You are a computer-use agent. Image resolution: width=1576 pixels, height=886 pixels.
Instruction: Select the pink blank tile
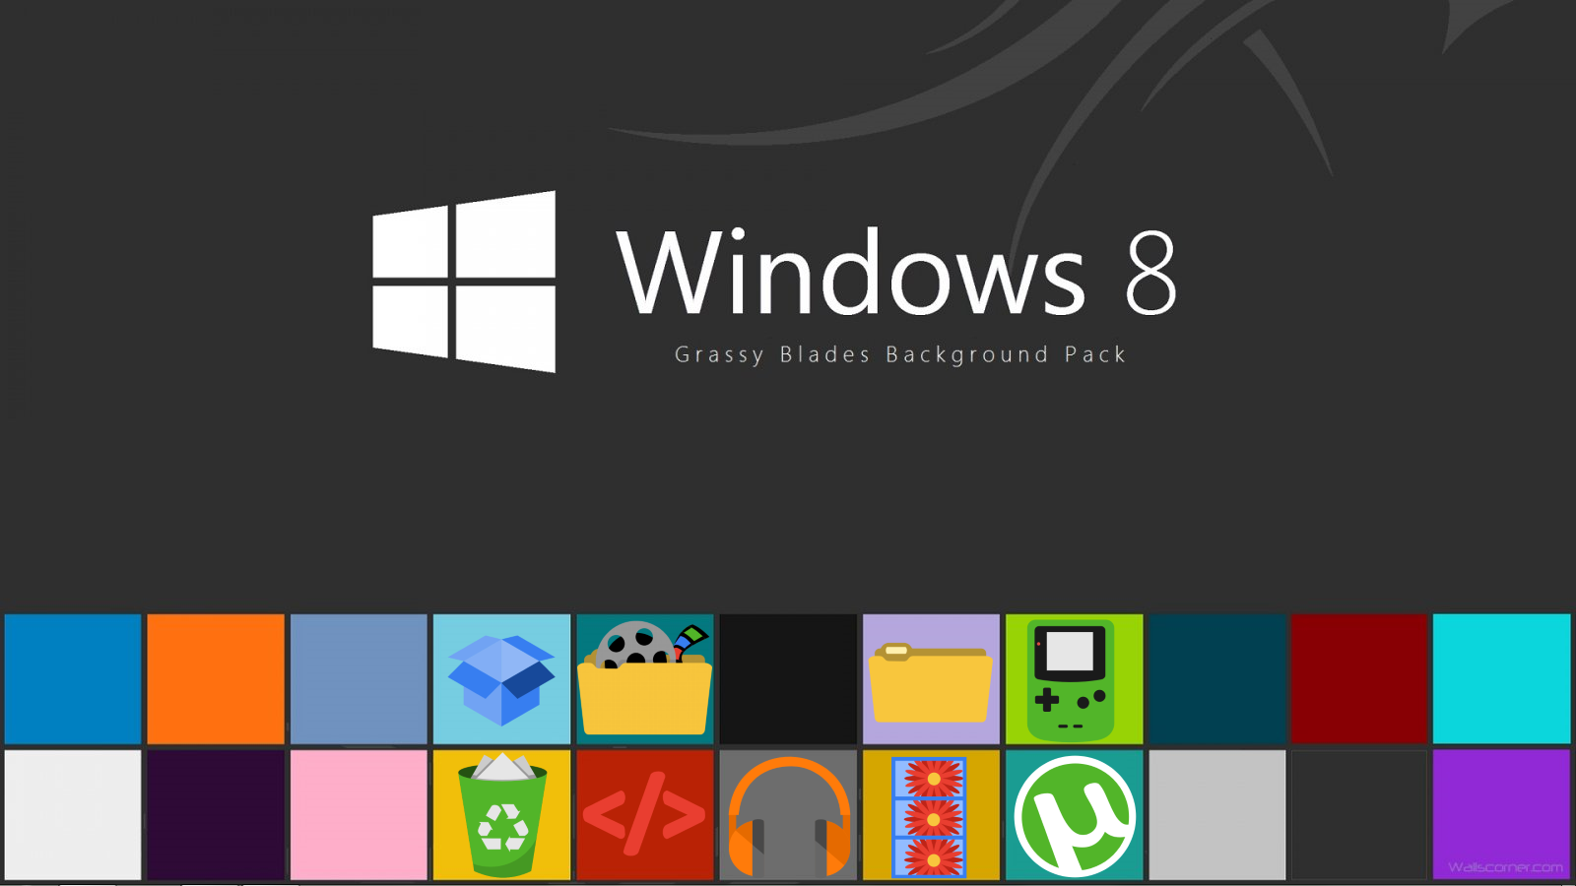pos(359,815)
